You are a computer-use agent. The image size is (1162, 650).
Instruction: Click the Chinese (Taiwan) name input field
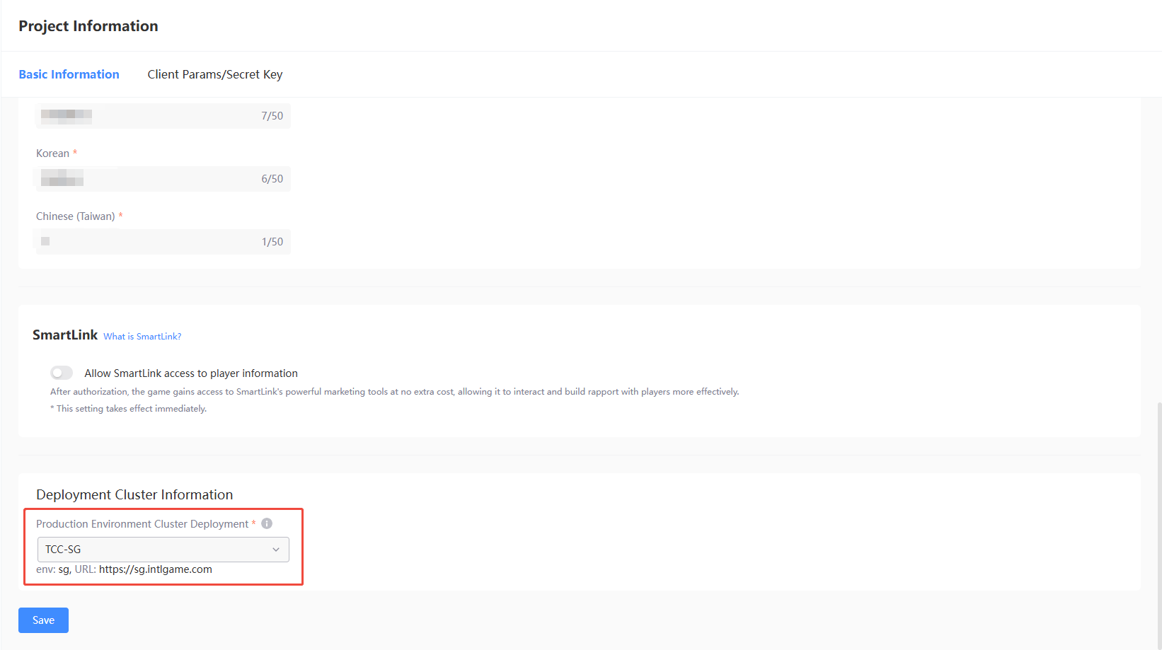[x=163, y=242]
